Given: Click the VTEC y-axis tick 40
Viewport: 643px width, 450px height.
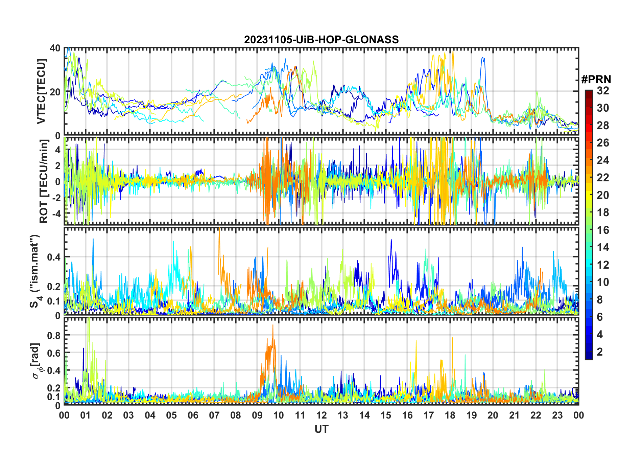Looking at the screenshot, I should tap(55, 48).
